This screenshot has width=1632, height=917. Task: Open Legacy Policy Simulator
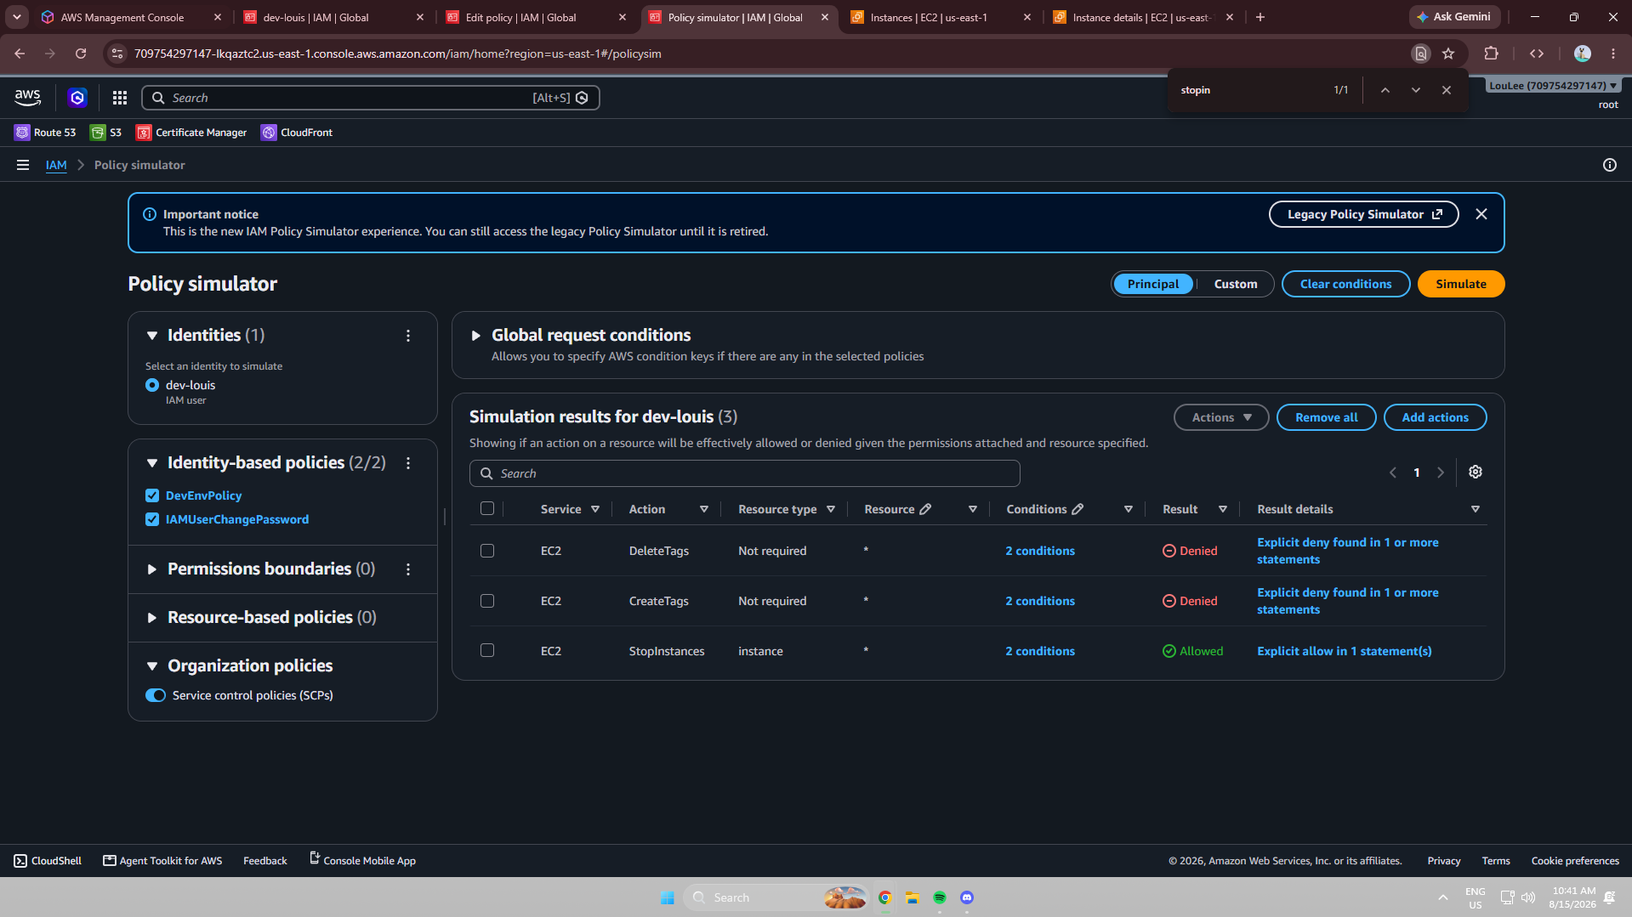[x=1363, y=214]
